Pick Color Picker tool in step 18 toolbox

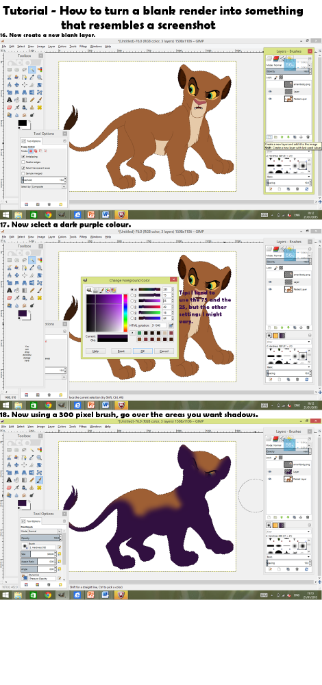click(32, 458)
